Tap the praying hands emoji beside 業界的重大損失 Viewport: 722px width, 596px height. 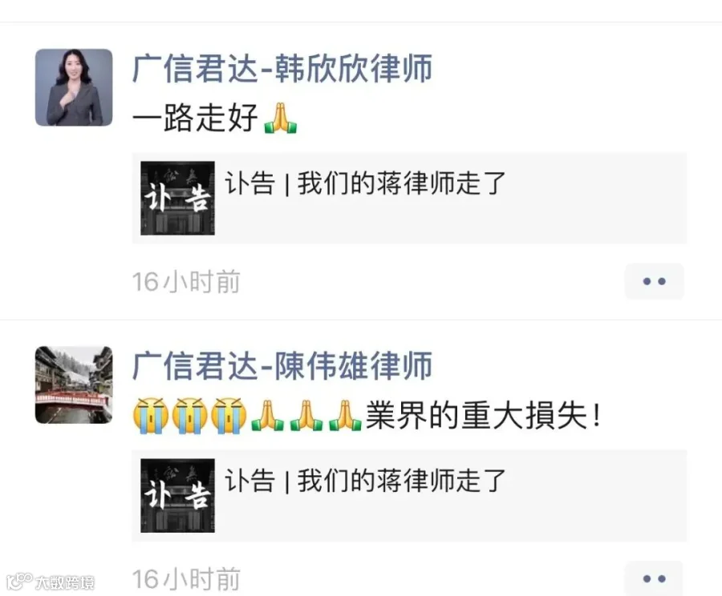tap(345, 416)
